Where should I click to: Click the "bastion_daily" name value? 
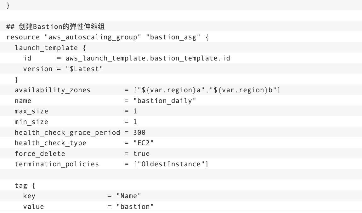165,101
